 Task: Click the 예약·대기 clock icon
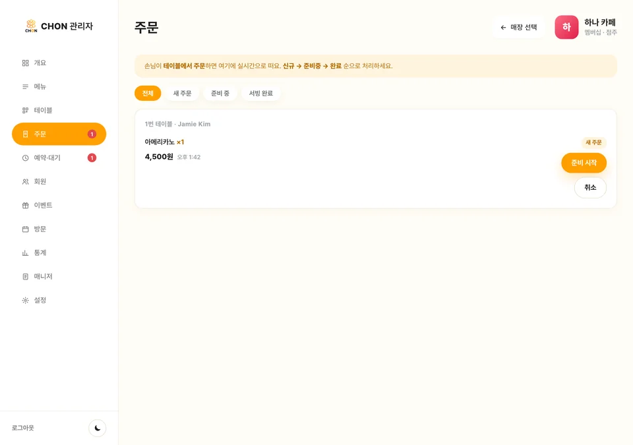point(26,158)
